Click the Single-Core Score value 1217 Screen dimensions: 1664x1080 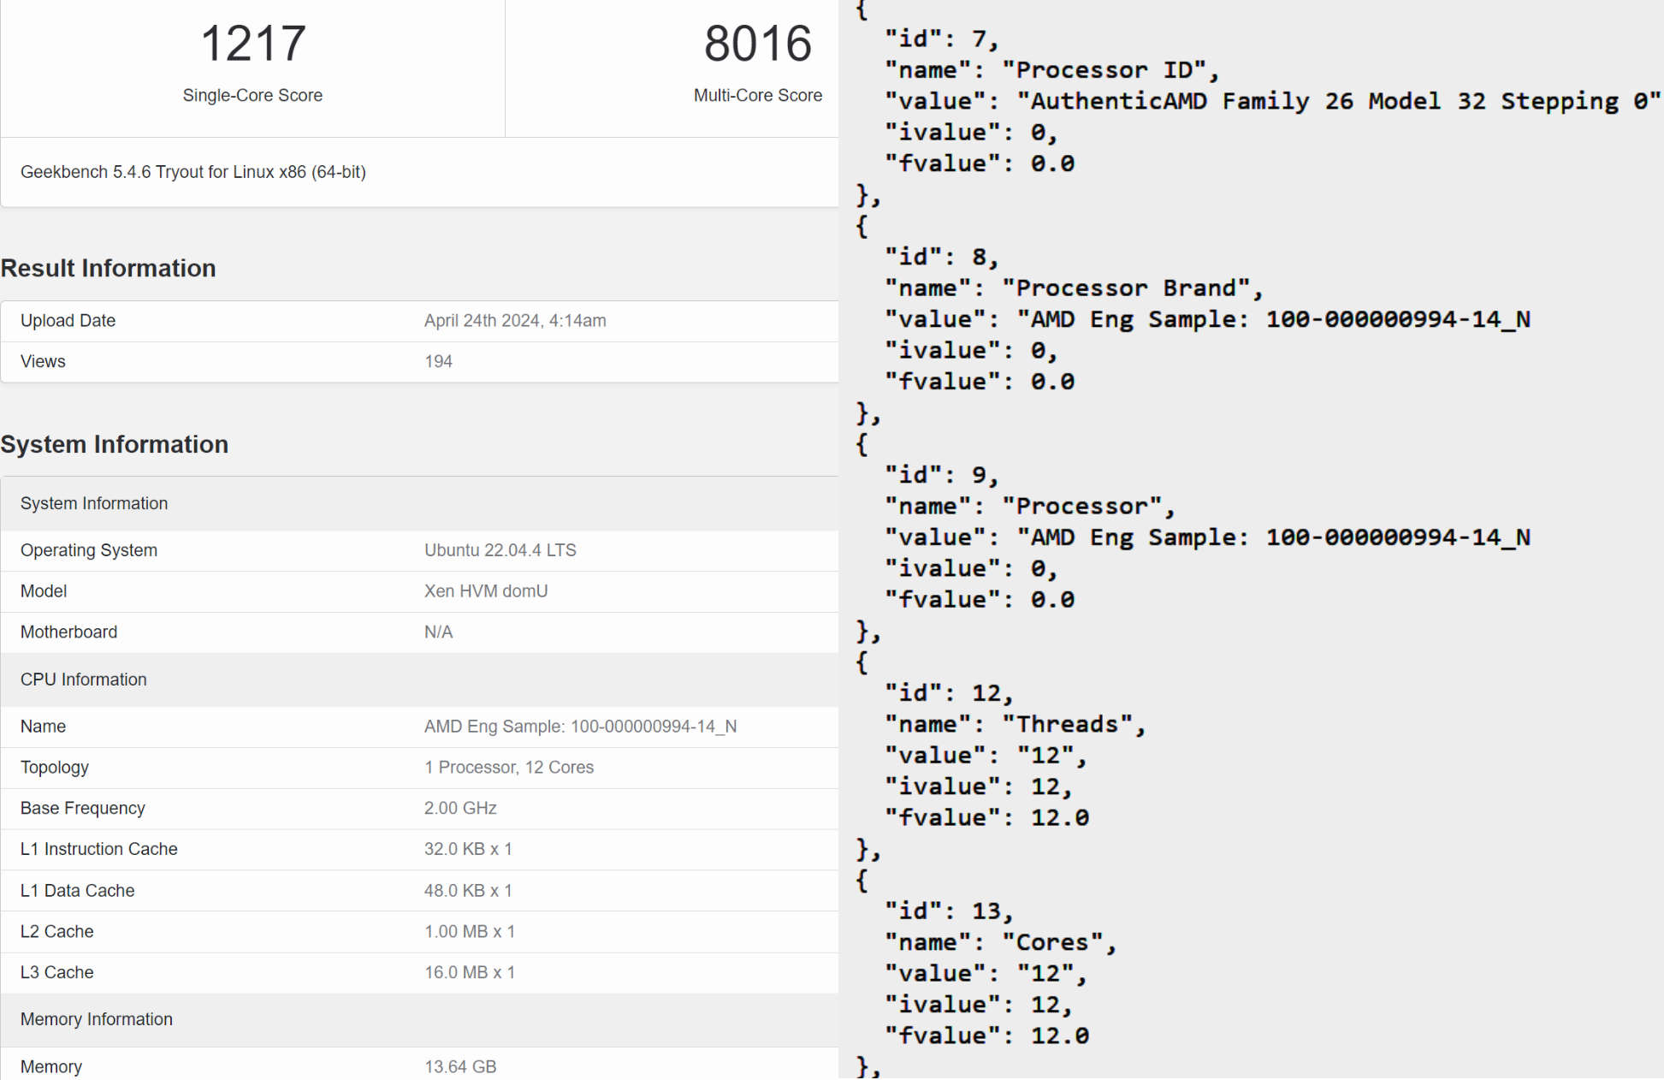coord(252,44)
